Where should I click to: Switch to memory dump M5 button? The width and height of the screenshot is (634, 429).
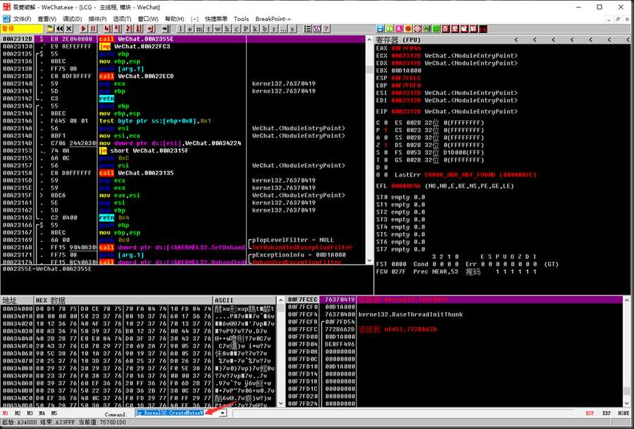coord(54,414)
